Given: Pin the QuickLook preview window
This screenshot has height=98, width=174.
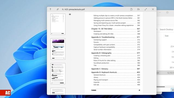Looking at the screenshot, I should [x=58, y=9].
